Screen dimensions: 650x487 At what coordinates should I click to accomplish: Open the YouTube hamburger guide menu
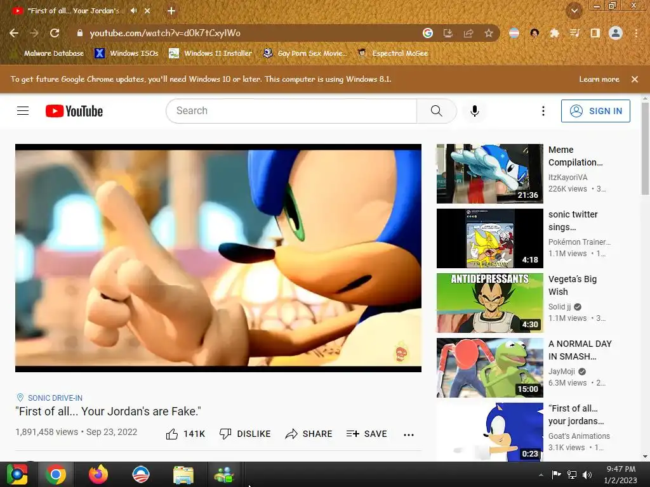[x=23, y=111]
